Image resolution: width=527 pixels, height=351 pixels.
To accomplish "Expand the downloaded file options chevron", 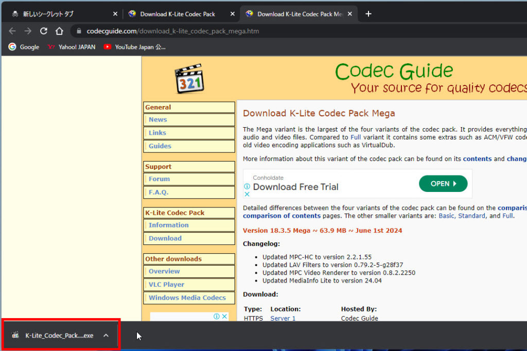I will click(106, 336).
